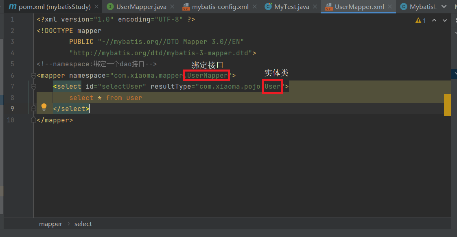Switch to the MyTest.java tab
The image size is (457, 237).
click(x=291, y=7)
